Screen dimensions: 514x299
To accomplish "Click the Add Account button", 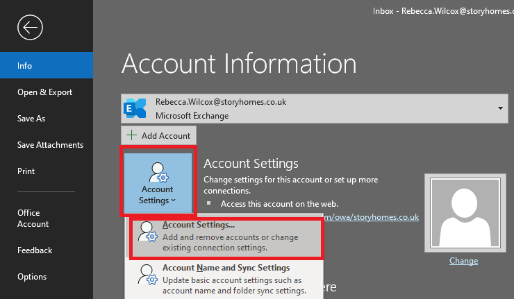I will [x=158, y=135].
